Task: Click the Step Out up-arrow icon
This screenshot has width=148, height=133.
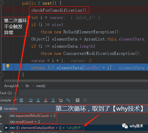Action: tap(53, 100)
